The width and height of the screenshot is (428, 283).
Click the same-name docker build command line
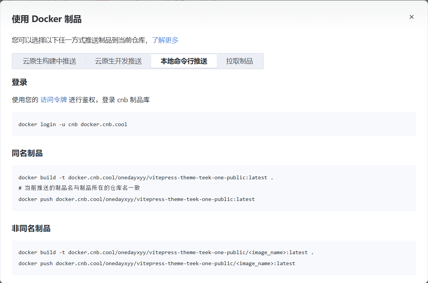[146, 177]
